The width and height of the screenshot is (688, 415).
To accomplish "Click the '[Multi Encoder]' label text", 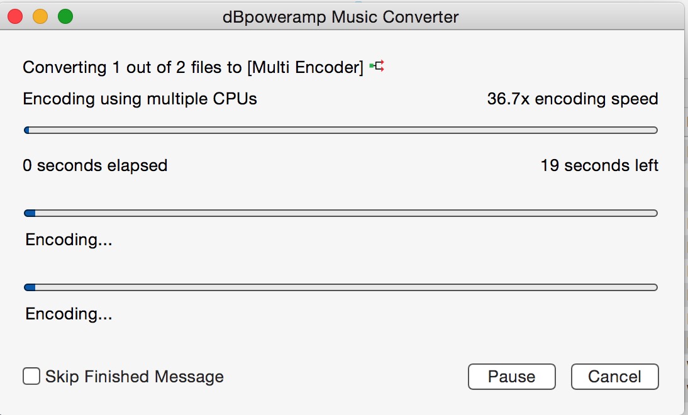I will [x=306, y=67].
